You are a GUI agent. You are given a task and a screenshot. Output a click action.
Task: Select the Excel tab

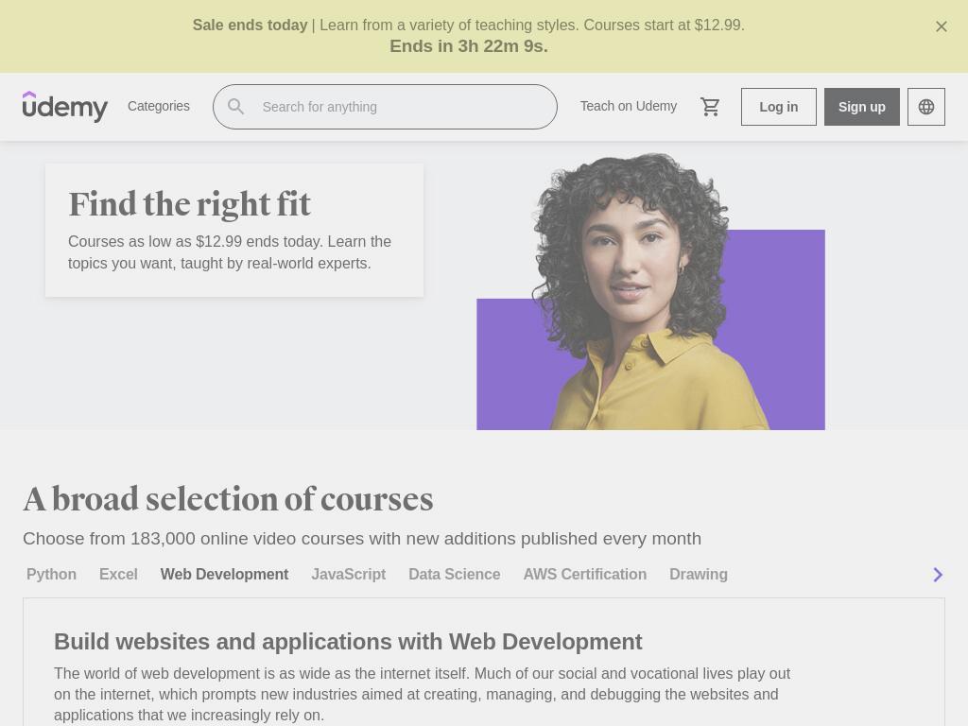point(118,574)
